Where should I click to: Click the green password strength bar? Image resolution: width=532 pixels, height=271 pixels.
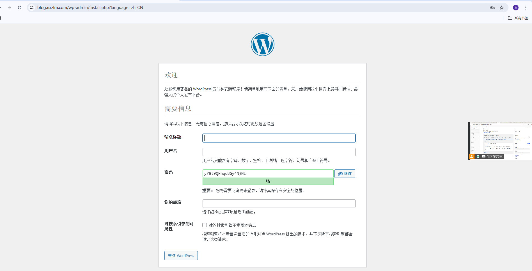click(x=268, y=182)
